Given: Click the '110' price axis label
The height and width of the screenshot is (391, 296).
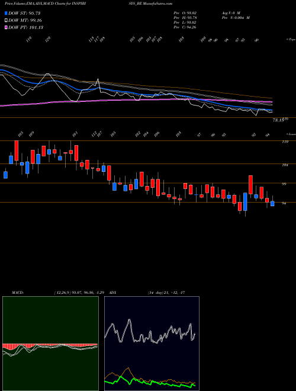Looking at the screenshot, I should pyautogui.click(x=285, y=142).
